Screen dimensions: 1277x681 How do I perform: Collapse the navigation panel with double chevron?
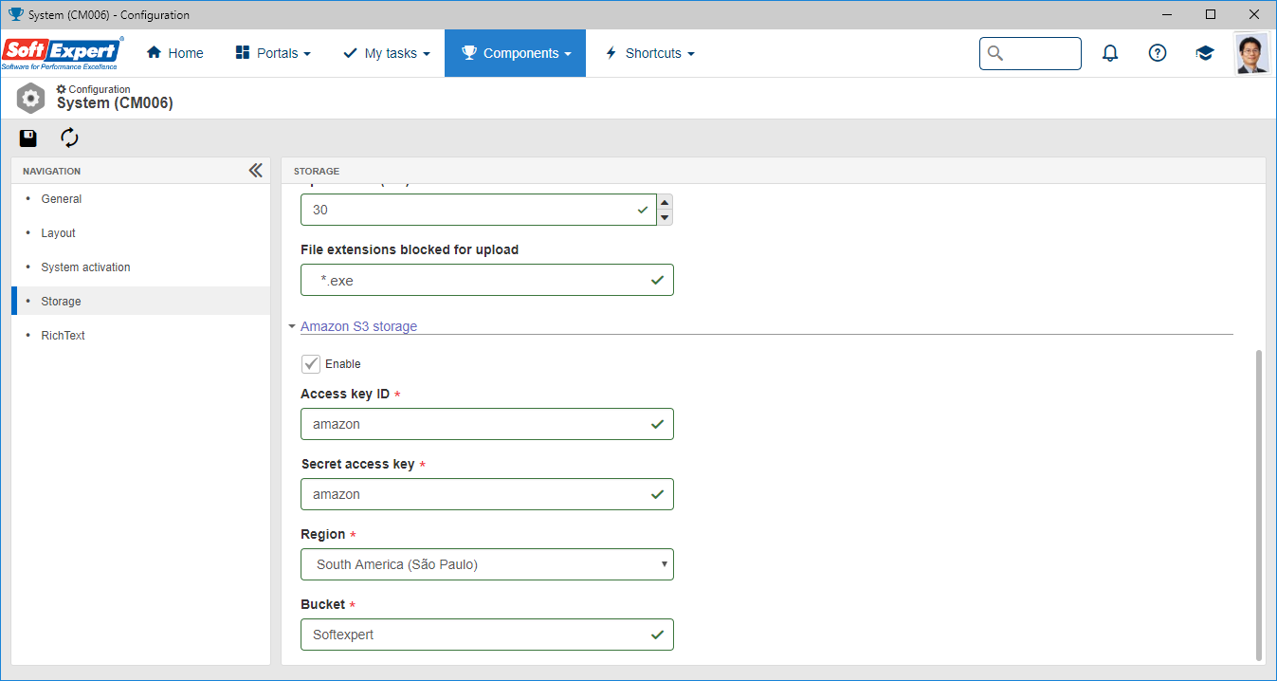pyautogui.click(x=255, y=171)
